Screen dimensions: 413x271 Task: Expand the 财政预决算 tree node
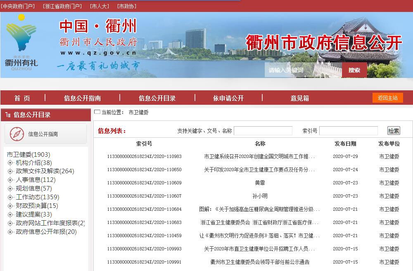click(10, 206)
